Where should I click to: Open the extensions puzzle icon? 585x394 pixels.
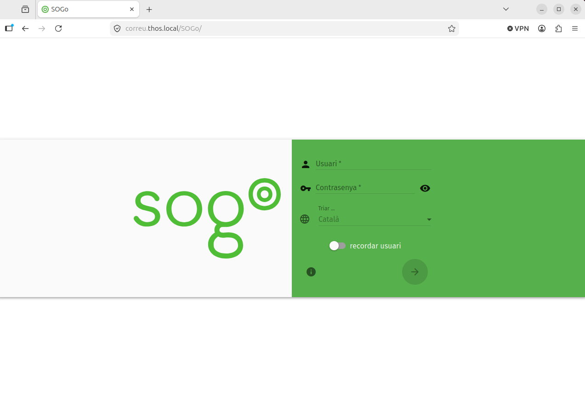558,28
